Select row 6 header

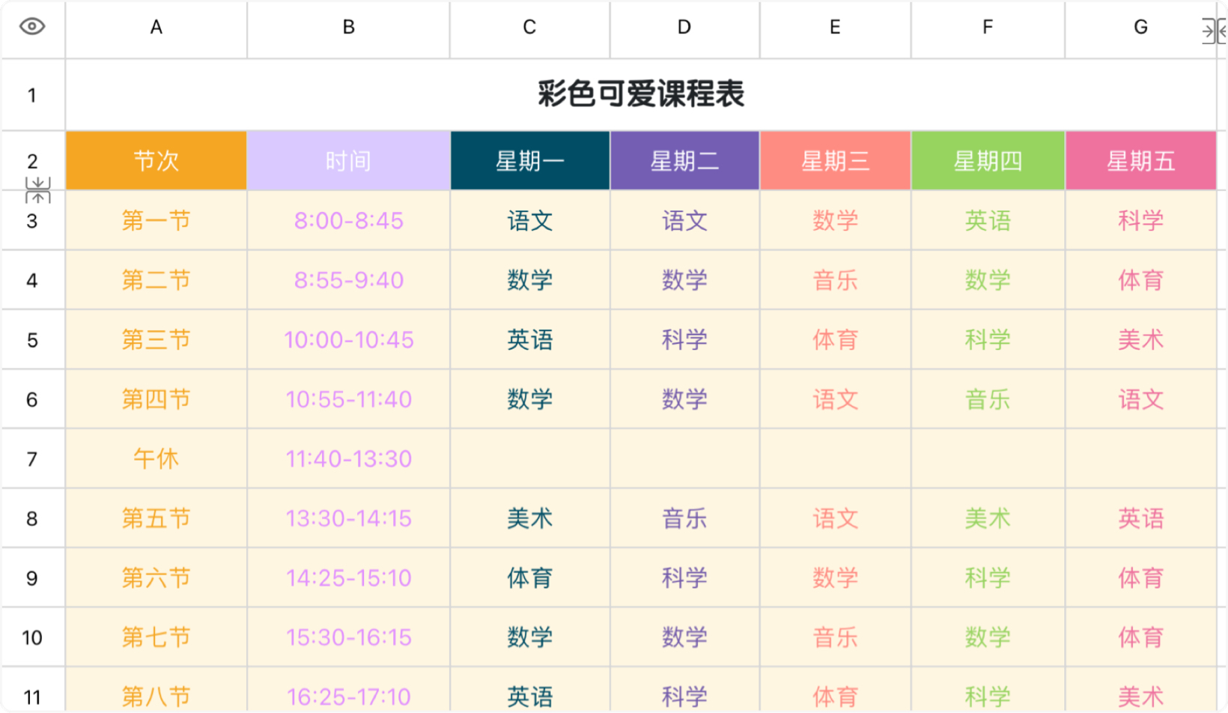coord(32,399)
